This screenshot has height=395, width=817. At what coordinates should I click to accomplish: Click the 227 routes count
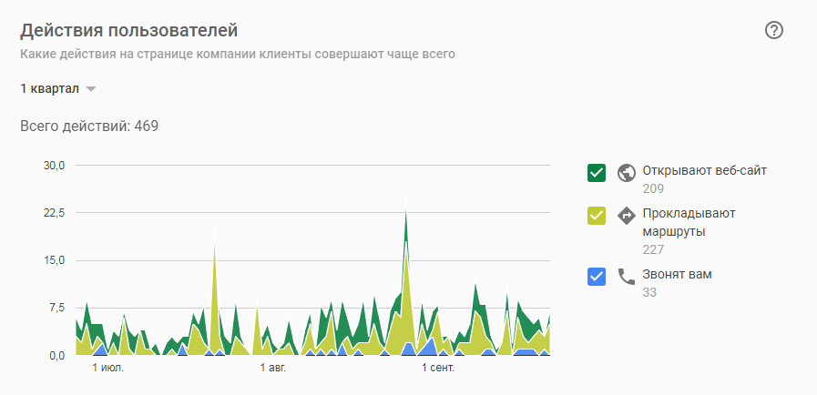(652, 248)
